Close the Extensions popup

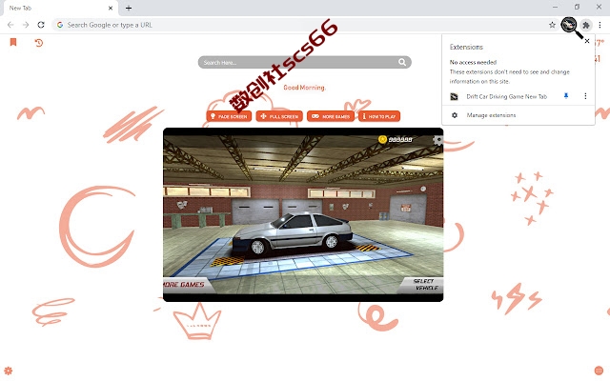[x=587, y=41]
